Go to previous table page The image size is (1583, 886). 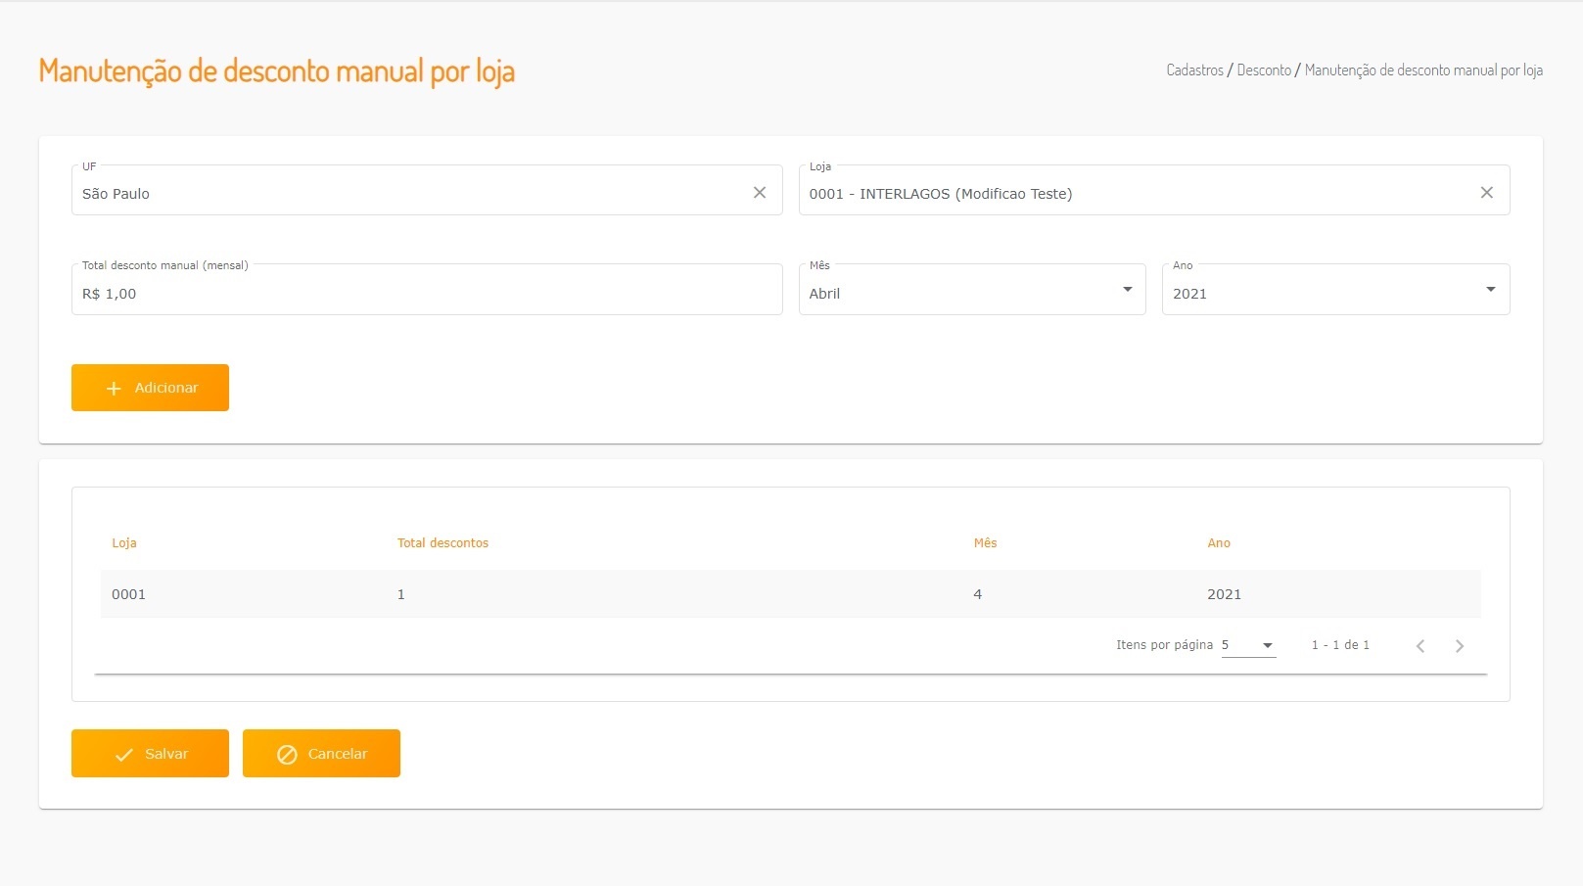click(x=1420, y=646)
